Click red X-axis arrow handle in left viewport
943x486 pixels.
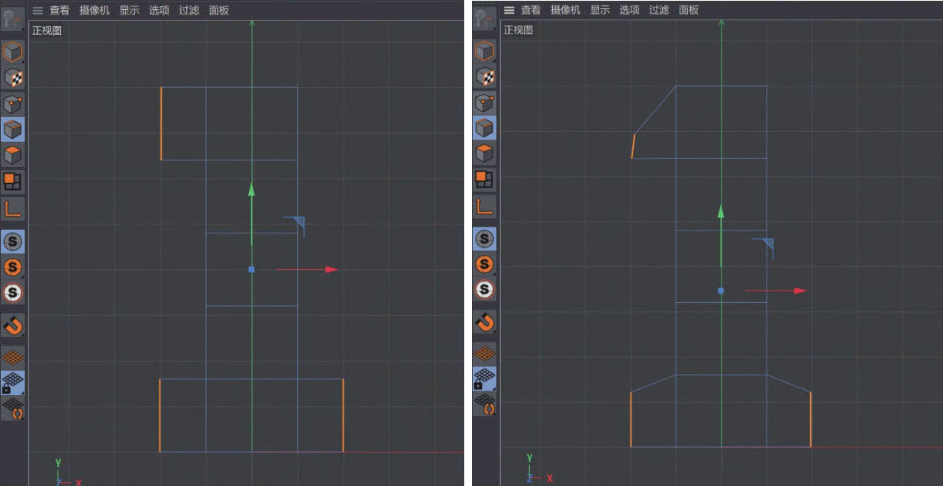point(331,269)
